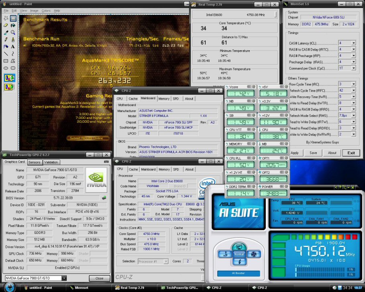
Task: Click AI Suite monitor sleep icon
Action: [239, 247]
